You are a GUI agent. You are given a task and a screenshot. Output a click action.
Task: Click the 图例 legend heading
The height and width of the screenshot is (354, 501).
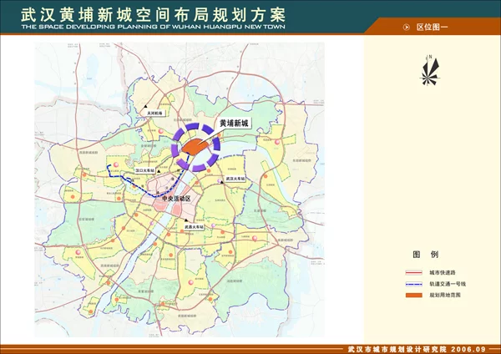point(420,254)
